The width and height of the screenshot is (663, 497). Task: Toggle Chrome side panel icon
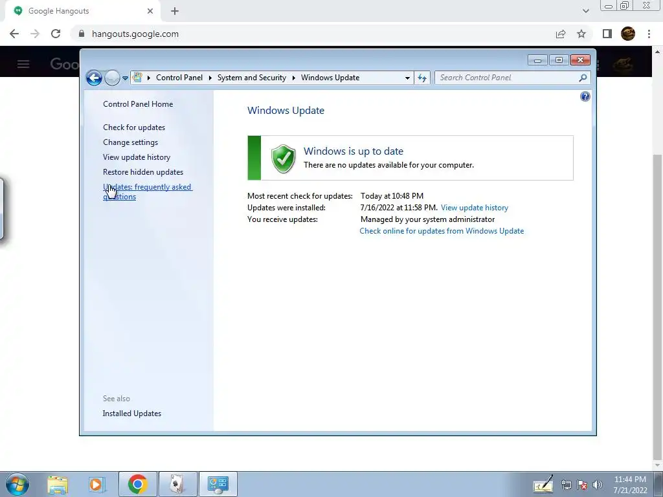pyautogui.click(x=607, y=34)
